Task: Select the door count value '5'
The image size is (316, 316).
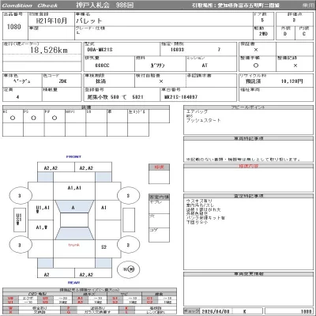Action: coord(262,21)
